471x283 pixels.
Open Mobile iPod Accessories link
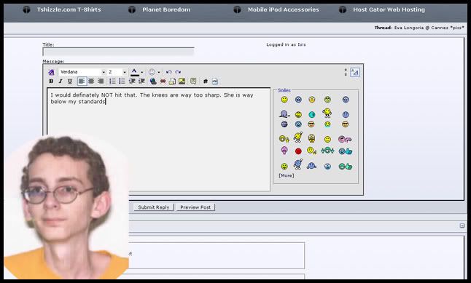(x=284, y=9)
